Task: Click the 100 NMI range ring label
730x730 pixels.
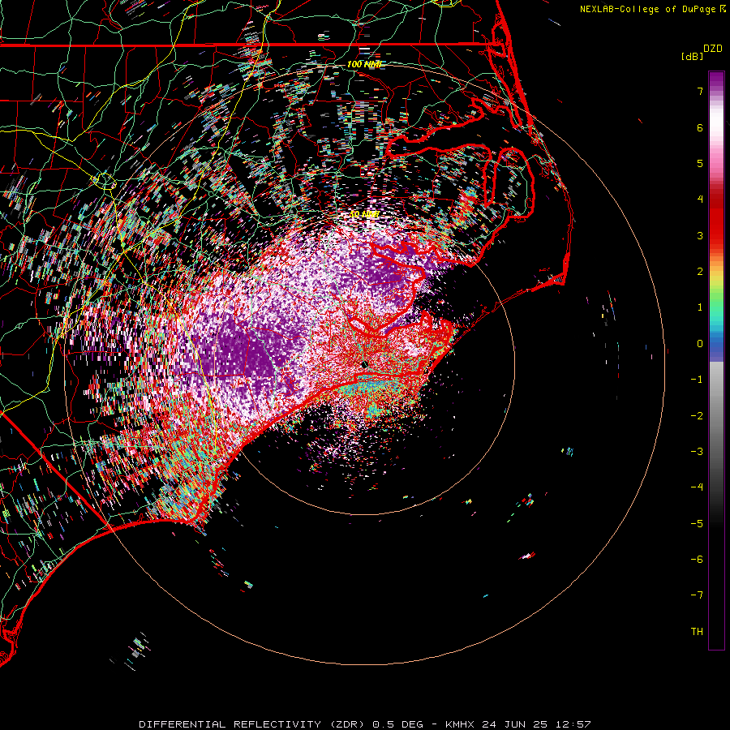Action: pyautogui.click(x=364, y=64)
